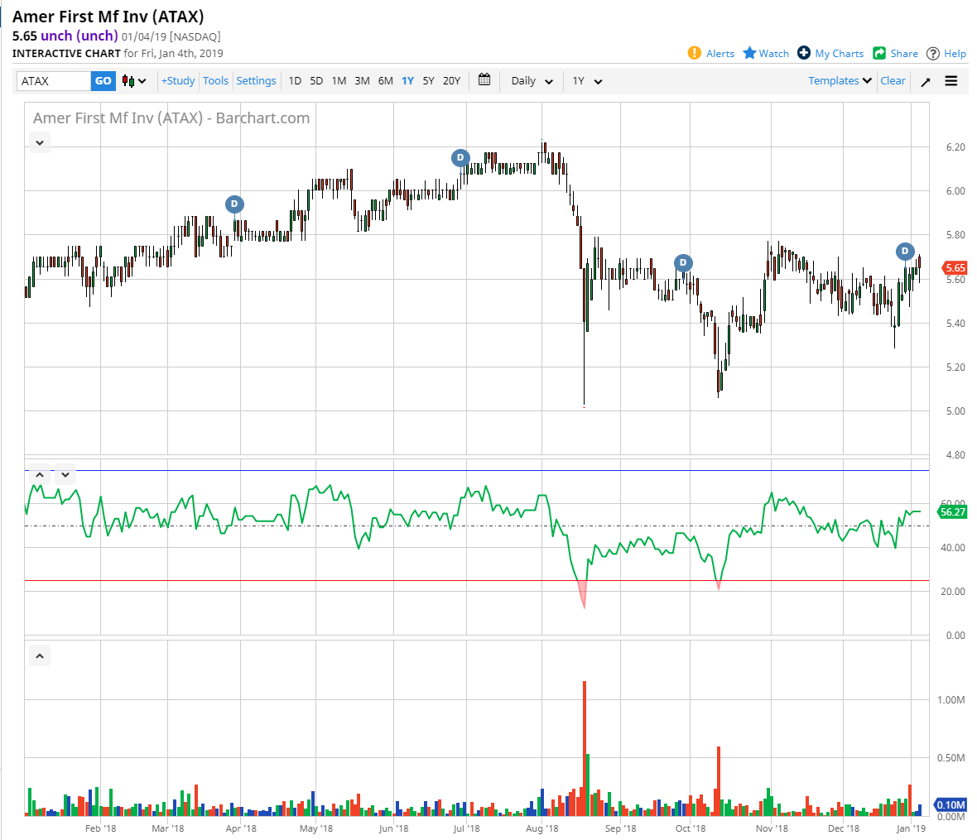Click the +Study link
The height and width of the screenshot is (840, 977).
point(178,80)
